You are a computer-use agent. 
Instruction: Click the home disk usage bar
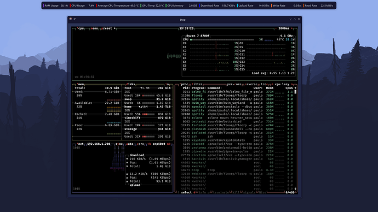coord(148,114)
